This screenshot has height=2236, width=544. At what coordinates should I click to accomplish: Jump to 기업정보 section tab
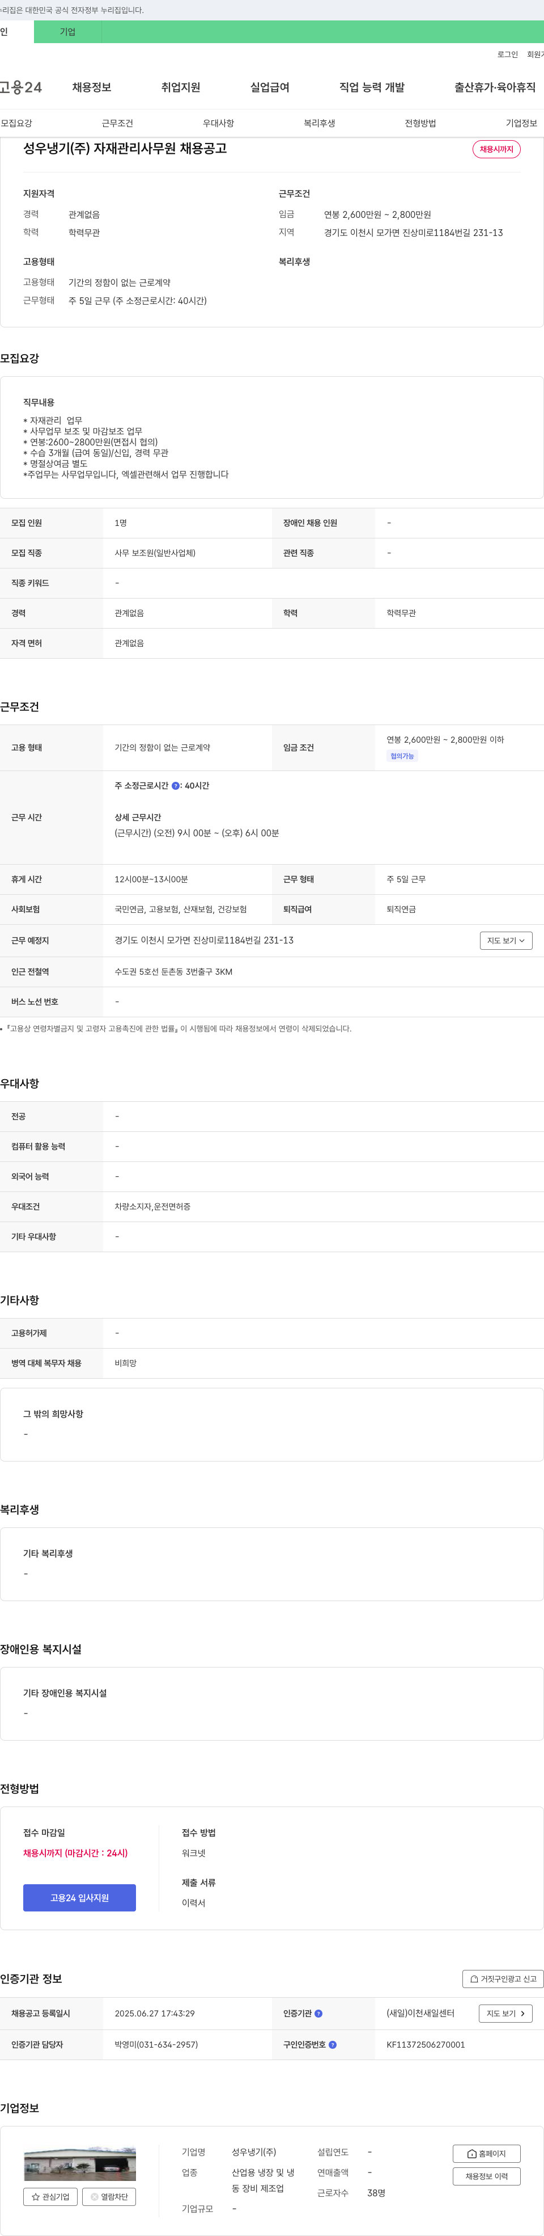pyautogui.click(x=521, y=123)
